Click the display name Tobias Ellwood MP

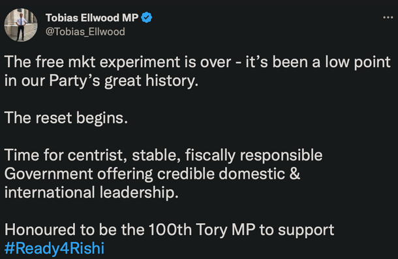coord(92,18)
